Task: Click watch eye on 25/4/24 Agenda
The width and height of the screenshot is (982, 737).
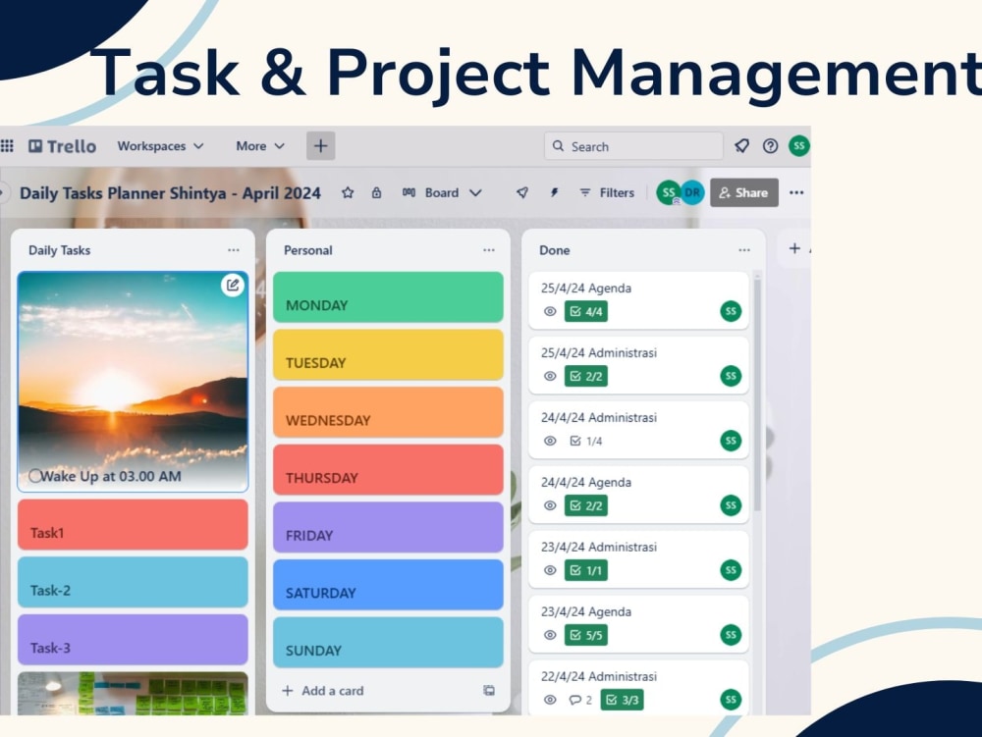Action: (550, 311)
